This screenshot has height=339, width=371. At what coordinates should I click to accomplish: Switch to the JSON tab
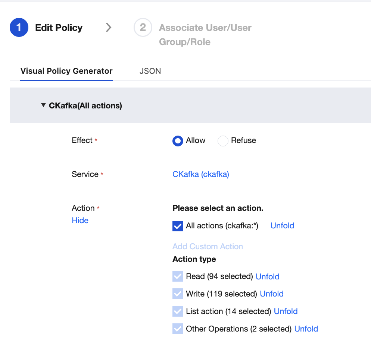(x=150, y=71)
